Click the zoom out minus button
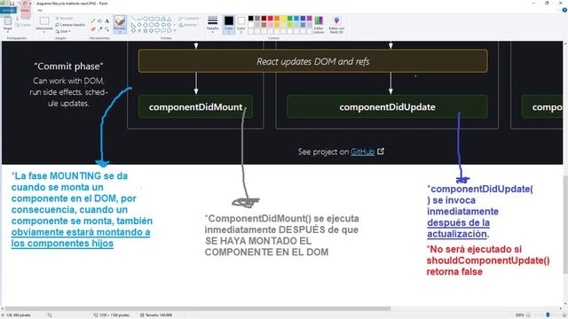 [x=528, y=315]
